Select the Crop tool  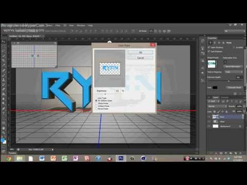4,61
